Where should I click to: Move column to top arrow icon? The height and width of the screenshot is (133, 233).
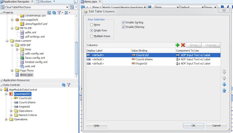[224, 72]
